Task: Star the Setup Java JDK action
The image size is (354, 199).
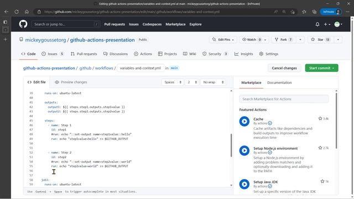Action: [322, 181]
